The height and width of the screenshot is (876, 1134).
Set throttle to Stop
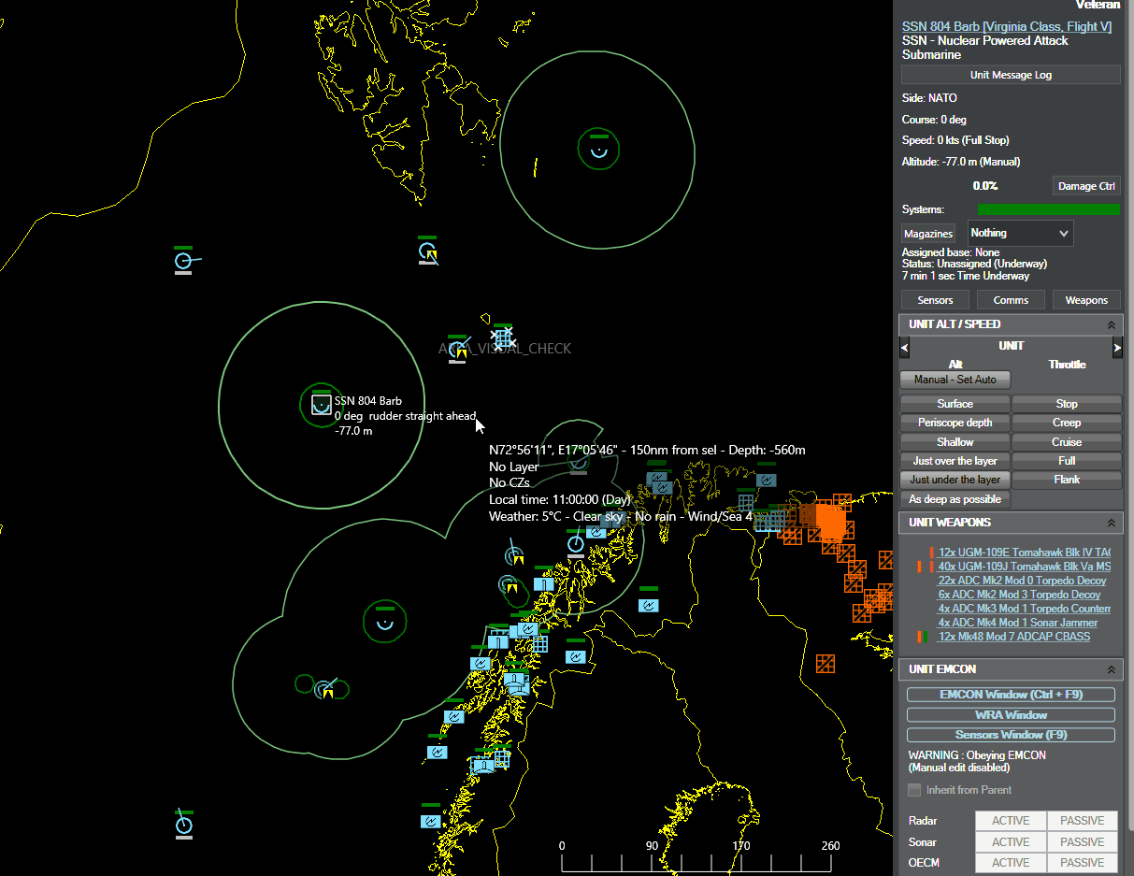pos(1067,404)
